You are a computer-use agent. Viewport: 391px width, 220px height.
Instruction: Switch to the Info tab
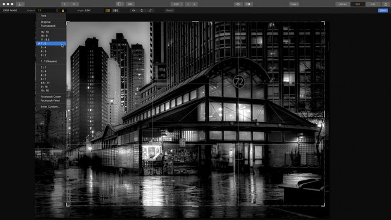pos(373,4)
